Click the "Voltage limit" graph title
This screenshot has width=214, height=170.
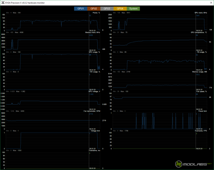coord(95,131)
